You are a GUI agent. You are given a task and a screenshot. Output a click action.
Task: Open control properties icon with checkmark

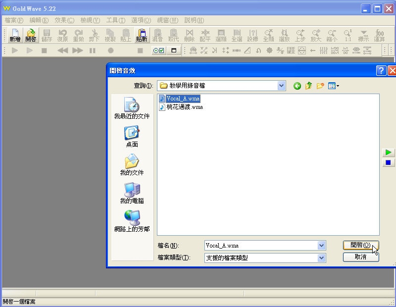tap(159, 51)
